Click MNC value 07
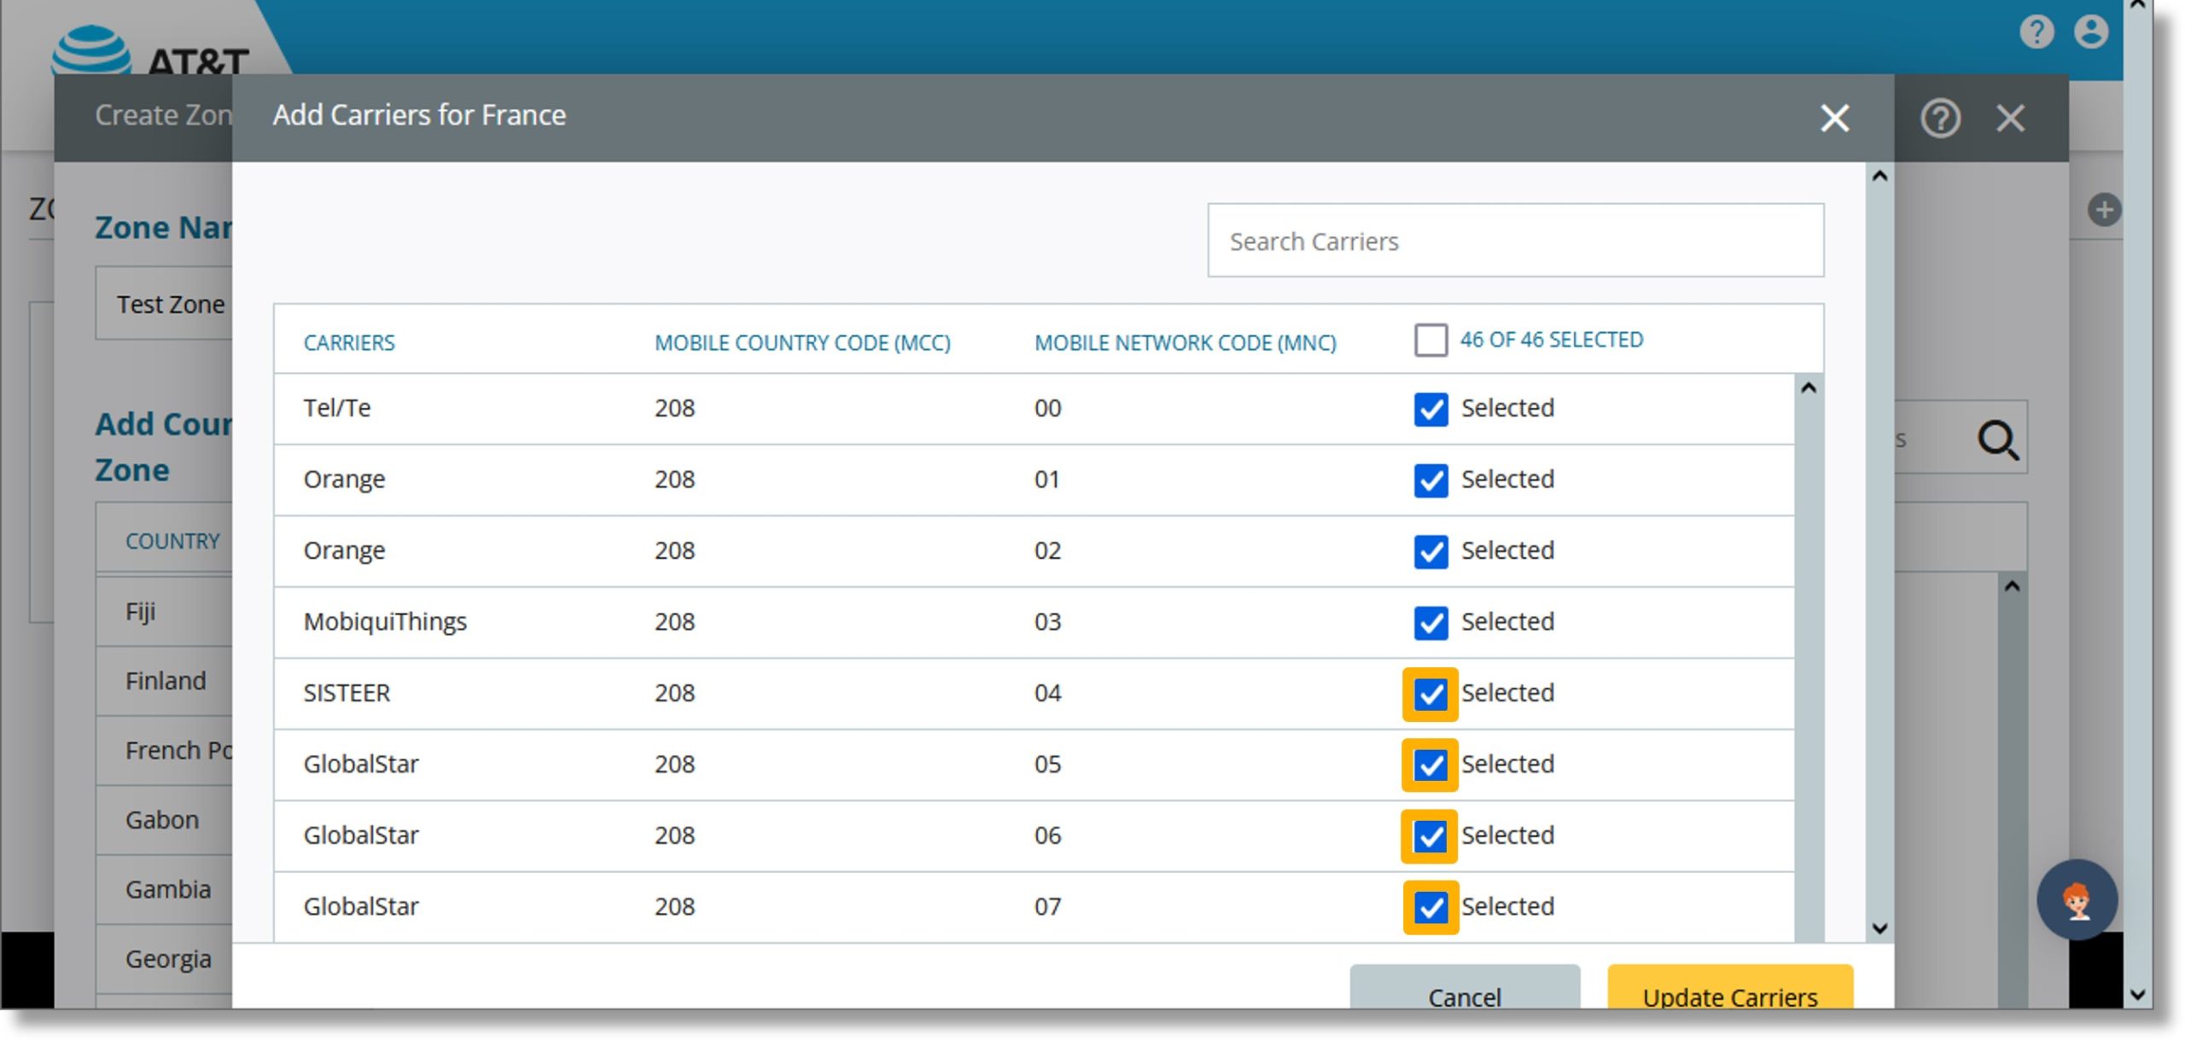 click(1047, 906)
